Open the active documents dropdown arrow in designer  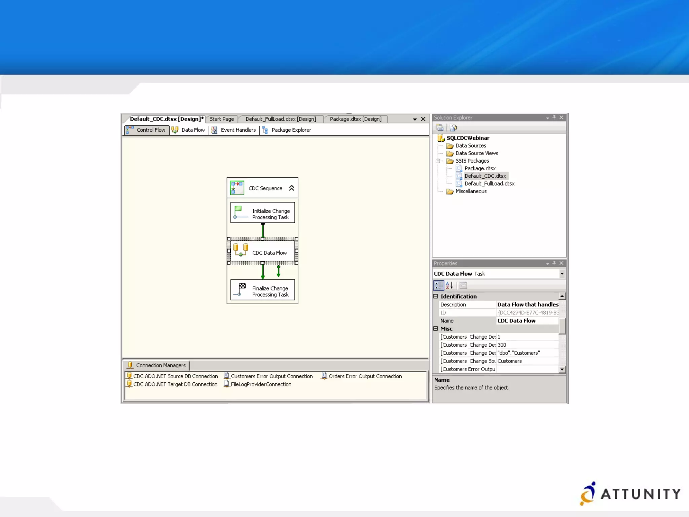point(415,119)
